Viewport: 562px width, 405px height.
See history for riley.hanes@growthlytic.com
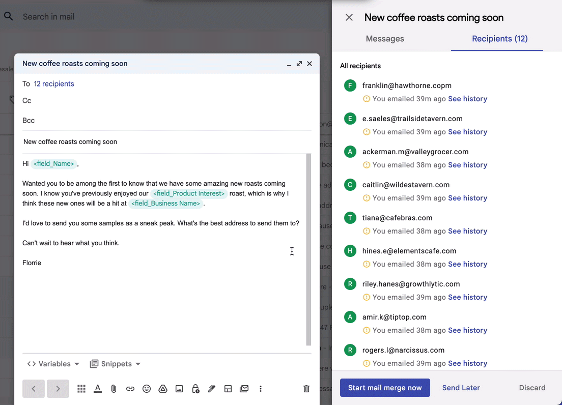click(468, 297)
